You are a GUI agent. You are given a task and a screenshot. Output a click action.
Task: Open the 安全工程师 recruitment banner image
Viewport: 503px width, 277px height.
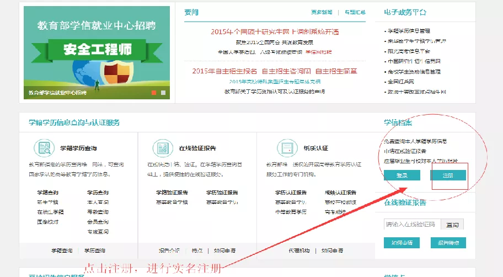point(97,52)
